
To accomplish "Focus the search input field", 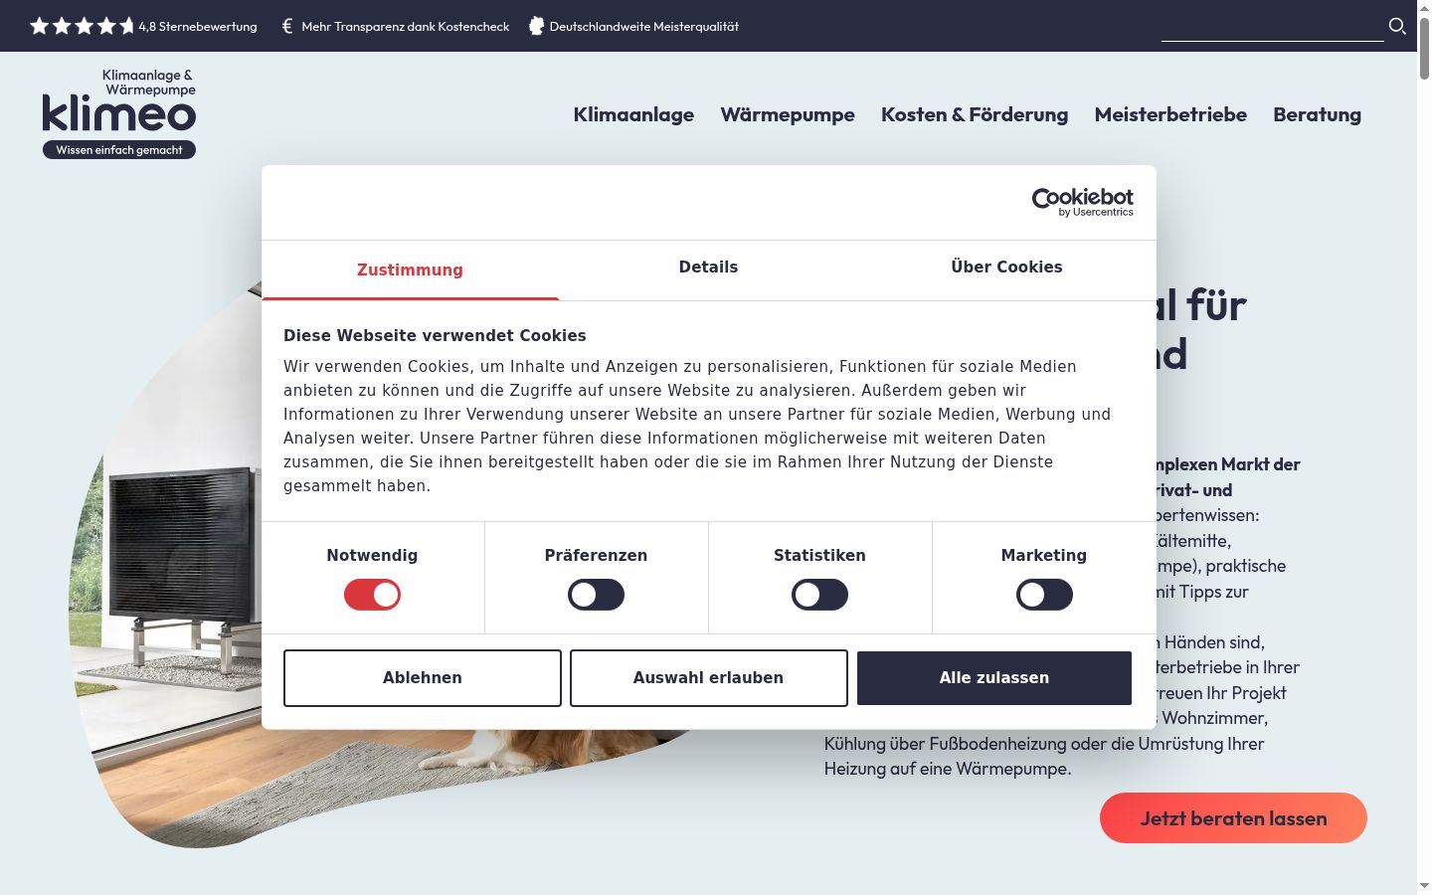I will (1272, 28).
